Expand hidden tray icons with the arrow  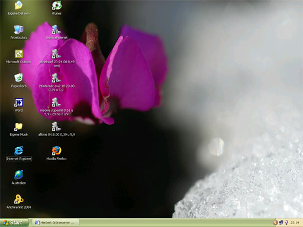(275, 223)
